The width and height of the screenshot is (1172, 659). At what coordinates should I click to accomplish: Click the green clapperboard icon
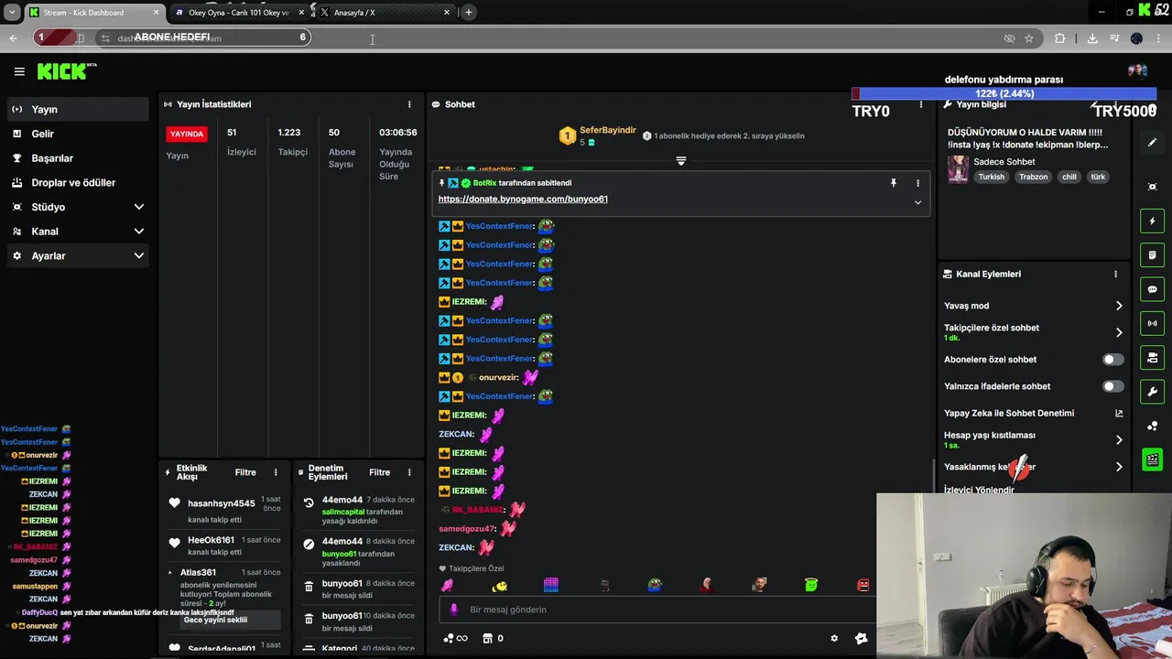pos(1153,459)
